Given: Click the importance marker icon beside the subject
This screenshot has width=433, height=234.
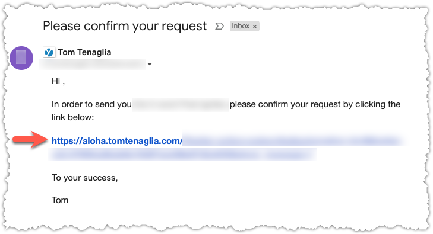Looking at the screenshot, I should click(219, 26).
